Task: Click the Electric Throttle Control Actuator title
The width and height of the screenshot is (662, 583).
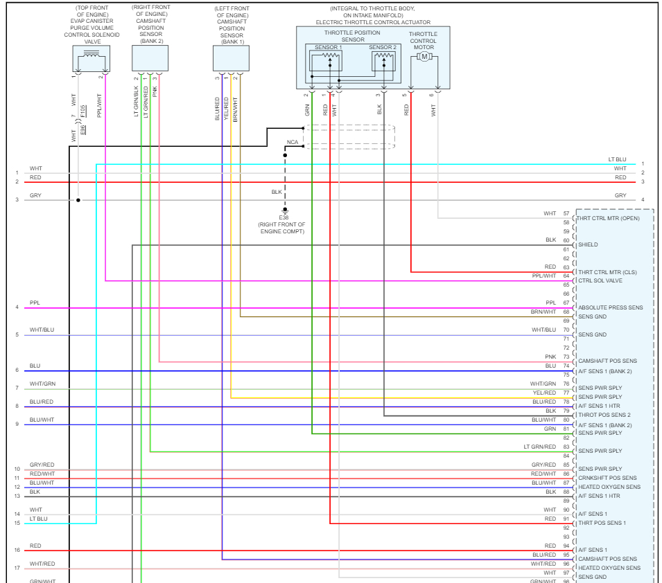Action: pyautogui.click(x=373, y=22)
